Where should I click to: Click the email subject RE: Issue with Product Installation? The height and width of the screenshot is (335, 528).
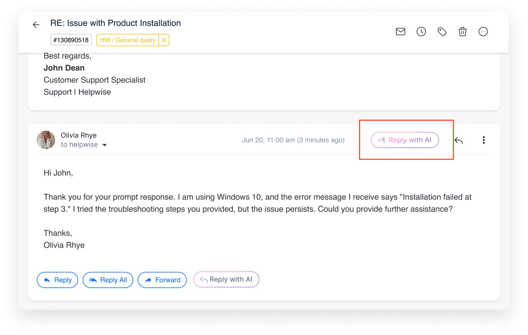coord(115,23)
